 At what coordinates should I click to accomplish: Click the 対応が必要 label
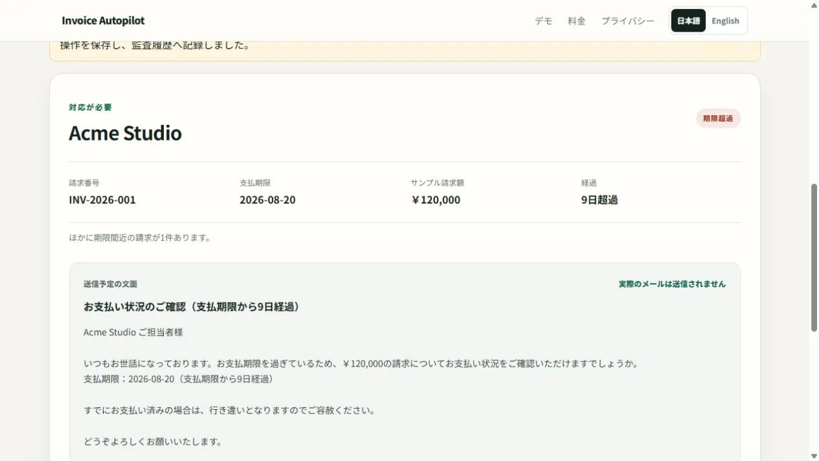(x=91, y=107)
